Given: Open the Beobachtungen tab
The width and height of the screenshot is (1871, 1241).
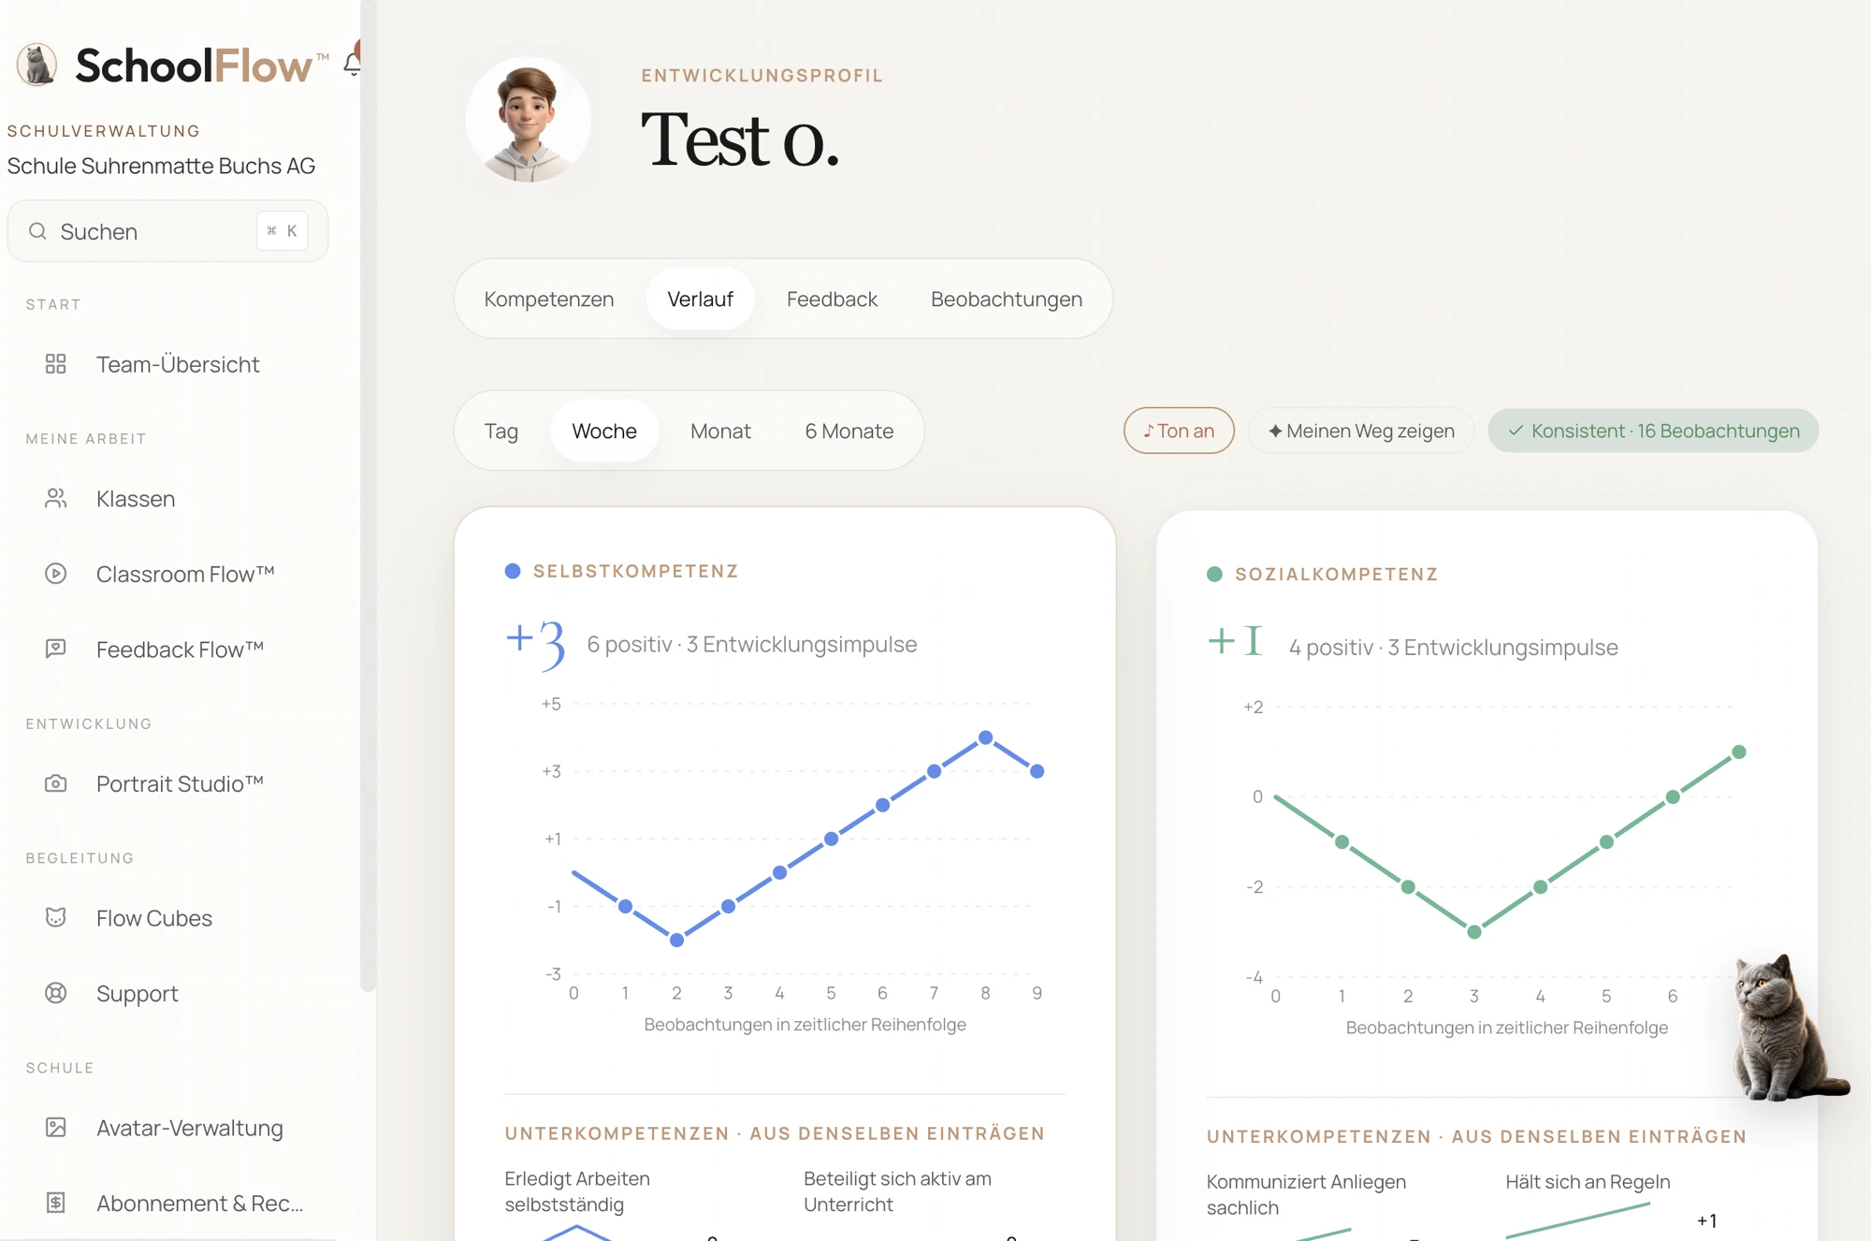Looking at the screenshot, I should 1007,299.
